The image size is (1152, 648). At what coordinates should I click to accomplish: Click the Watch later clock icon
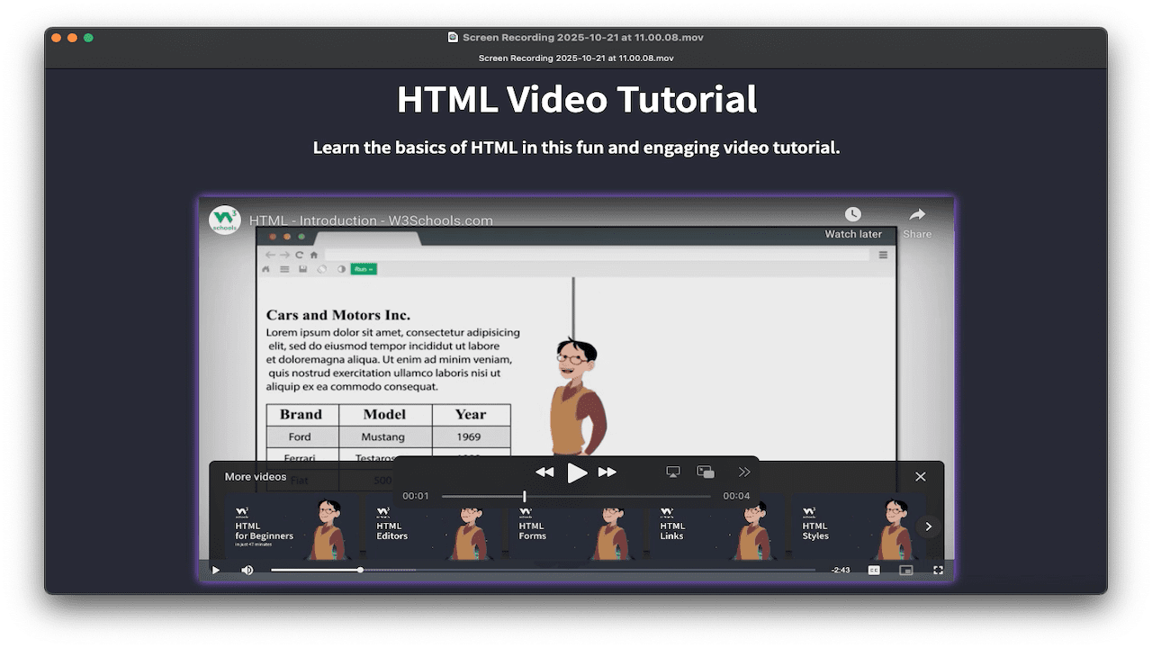coord(852,215)
